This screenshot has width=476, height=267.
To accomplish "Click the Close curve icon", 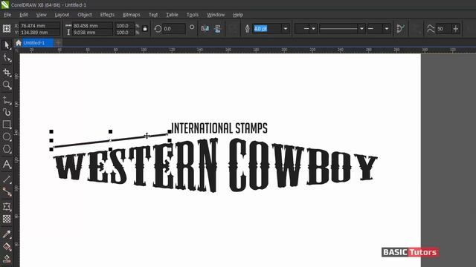I will pyautogui.click(x=400, y=29).
